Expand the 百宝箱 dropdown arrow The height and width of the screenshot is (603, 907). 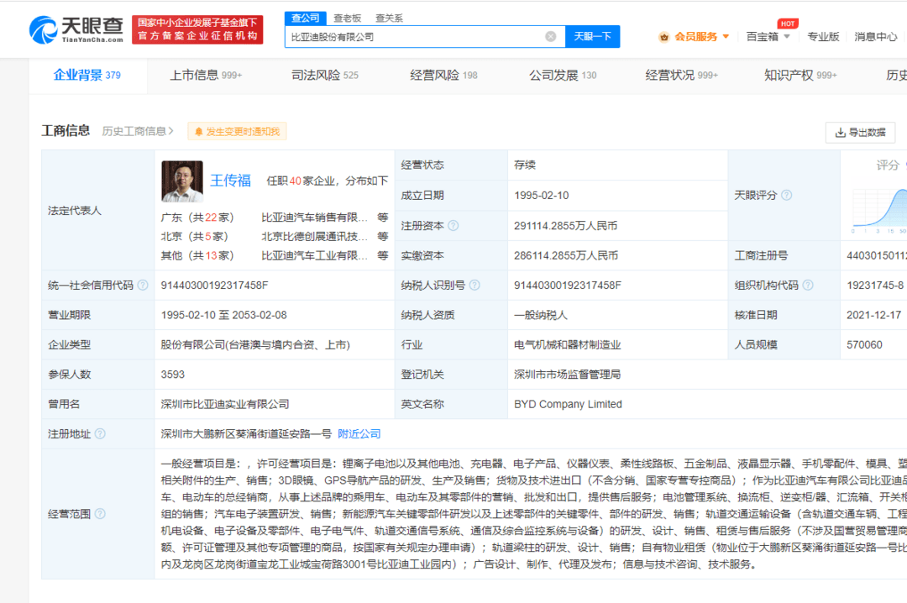(787, 36)
